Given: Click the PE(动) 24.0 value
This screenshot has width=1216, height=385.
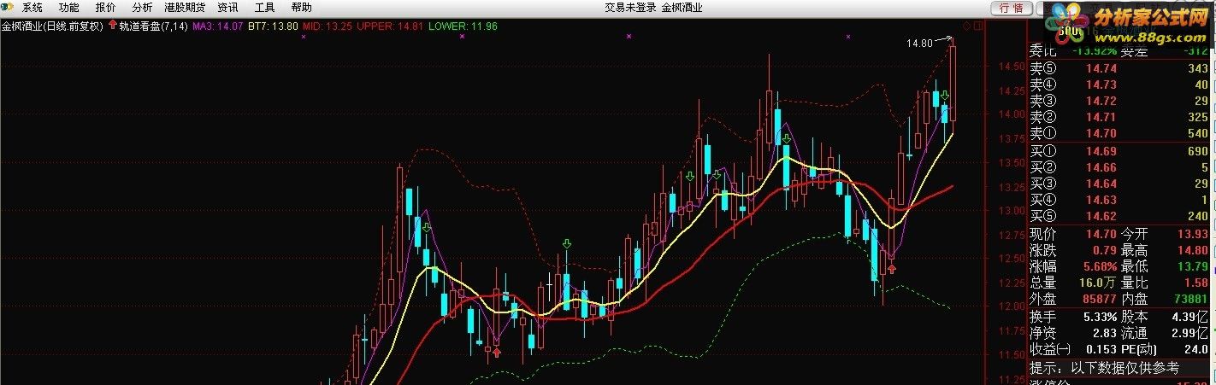Looking at the screenshot, I should coord(1196,349).
